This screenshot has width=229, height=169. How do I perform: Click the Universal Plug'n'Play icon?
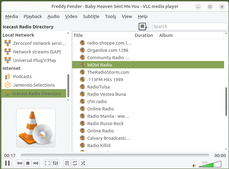pyautogui.click(x=8, y=60)
